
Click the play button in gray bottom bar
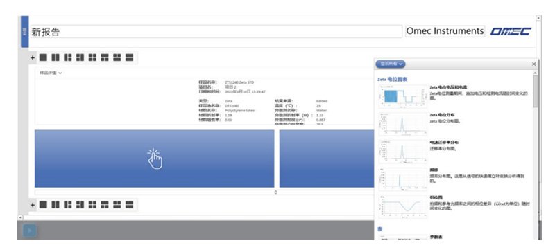click(x=30, y=231)
